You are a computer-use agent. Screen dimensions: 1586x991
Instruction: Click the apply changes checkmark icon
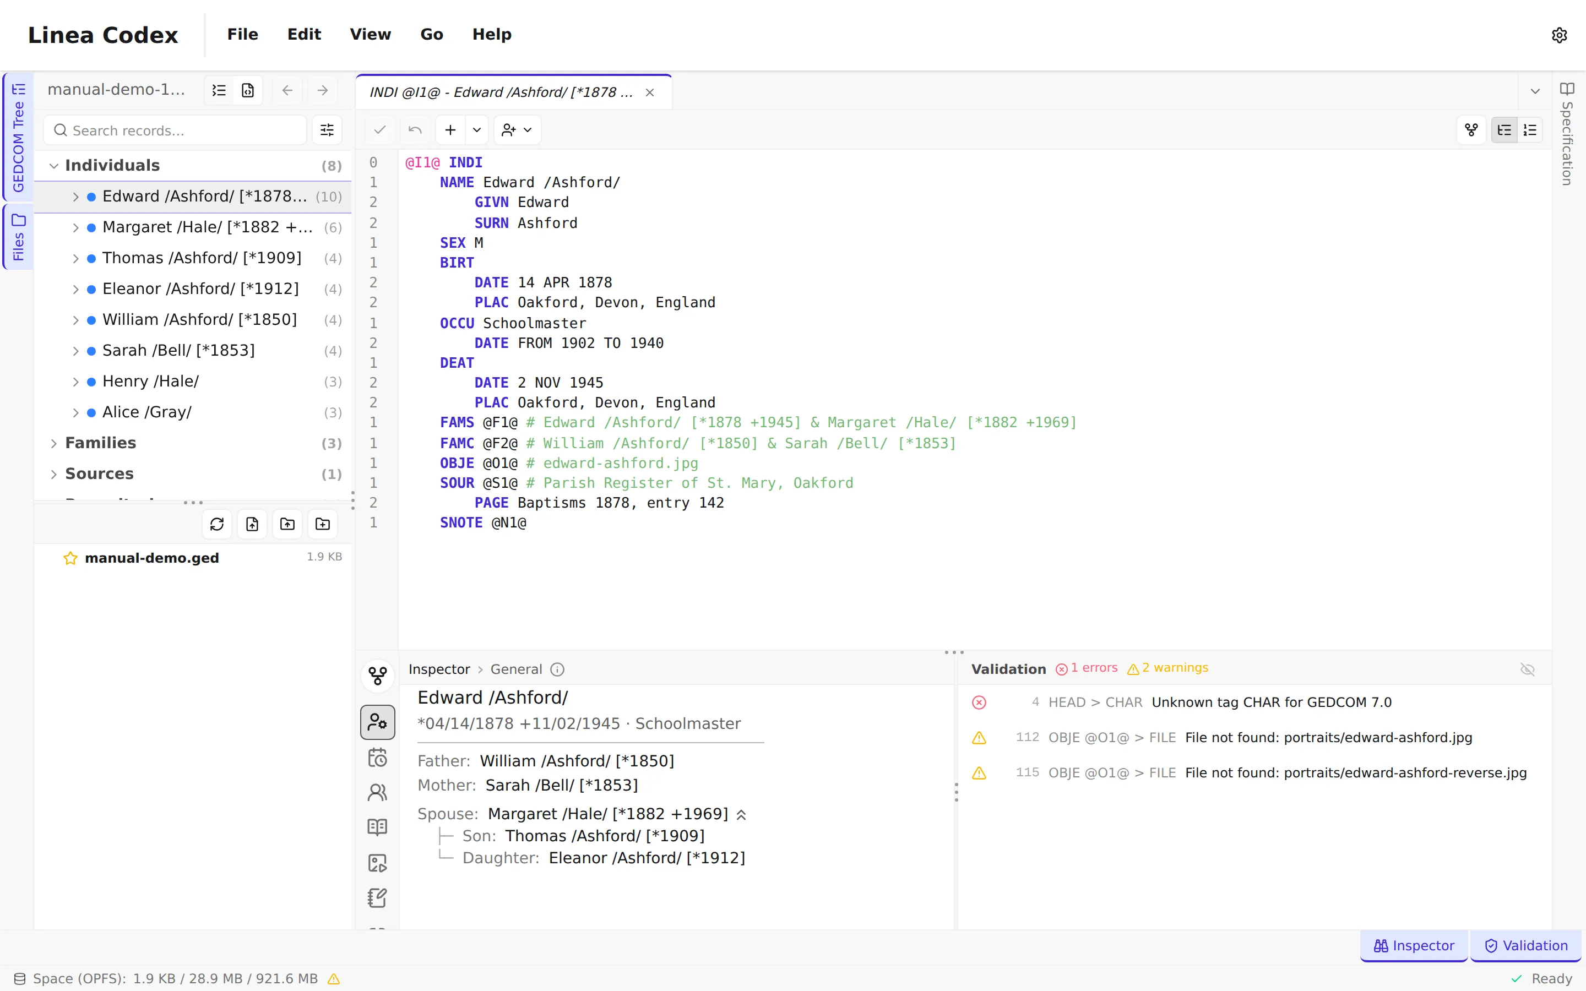[x=379, y=130]
